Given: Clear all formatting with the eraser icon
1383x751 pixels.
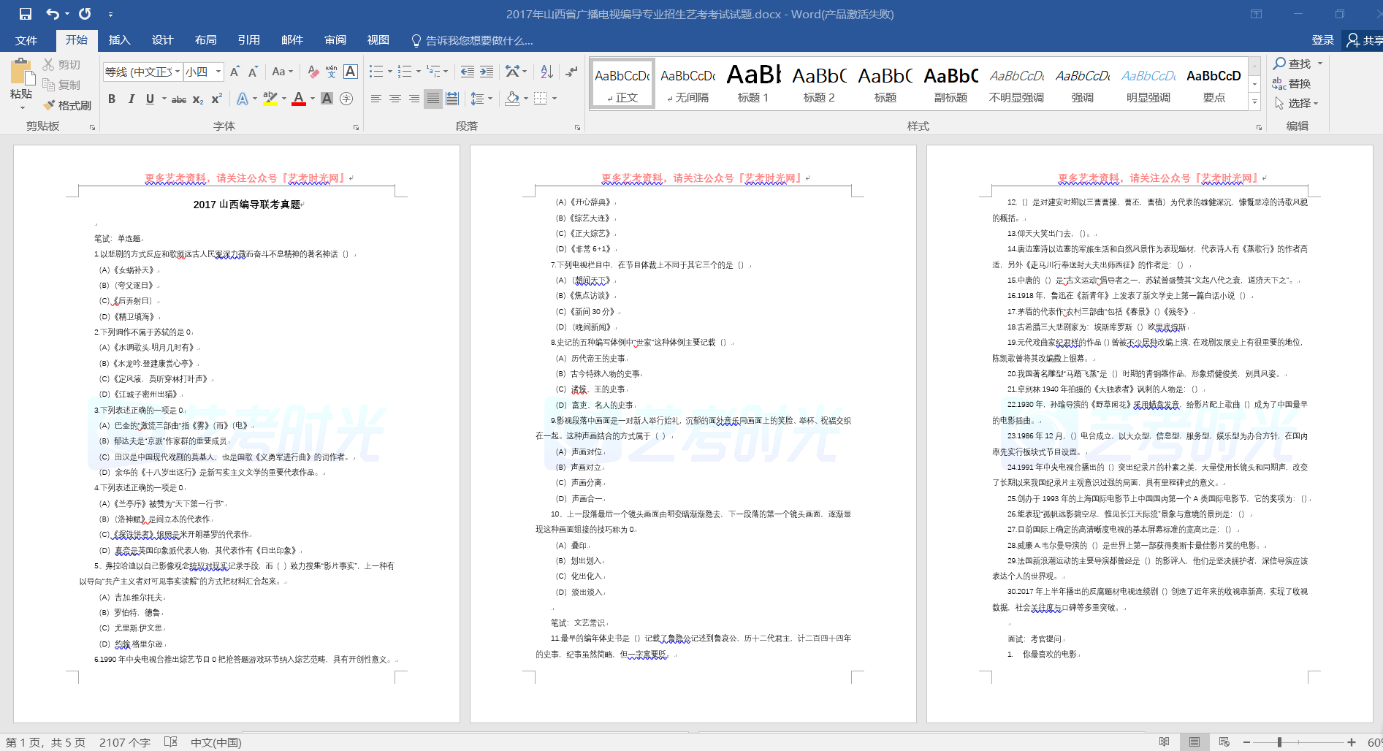Looking at the screenshot, I should click(x=313, y=72).
